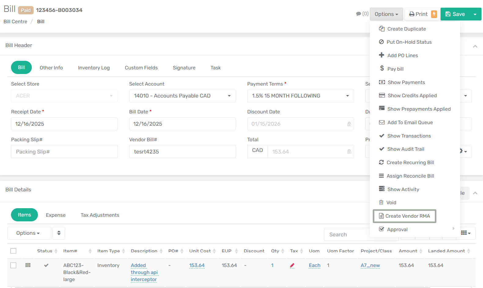Screen dimensions: 483x288
Task: Click the lightning bolt quick print icon
Action: [x=434, y=14]
